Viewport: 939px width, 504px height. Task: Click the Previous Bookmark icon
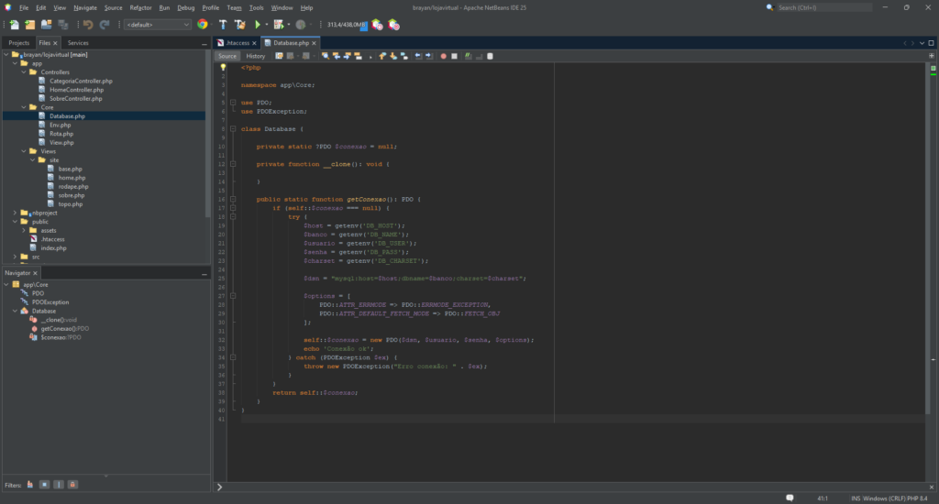click(382, 56)
